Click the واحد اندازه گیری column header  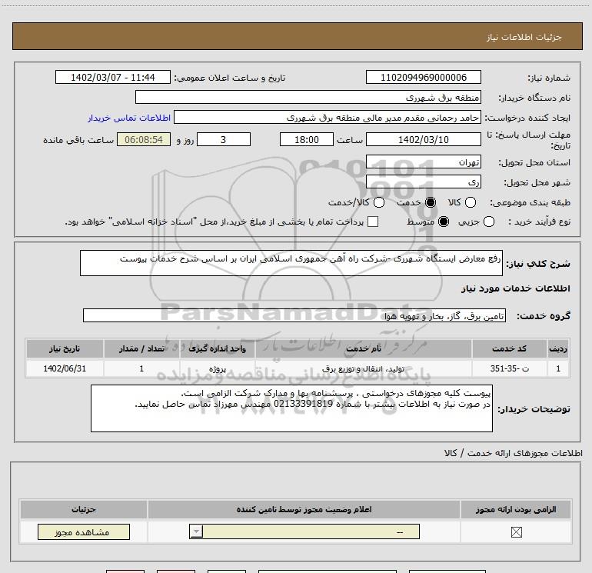[x=217, y=348]
